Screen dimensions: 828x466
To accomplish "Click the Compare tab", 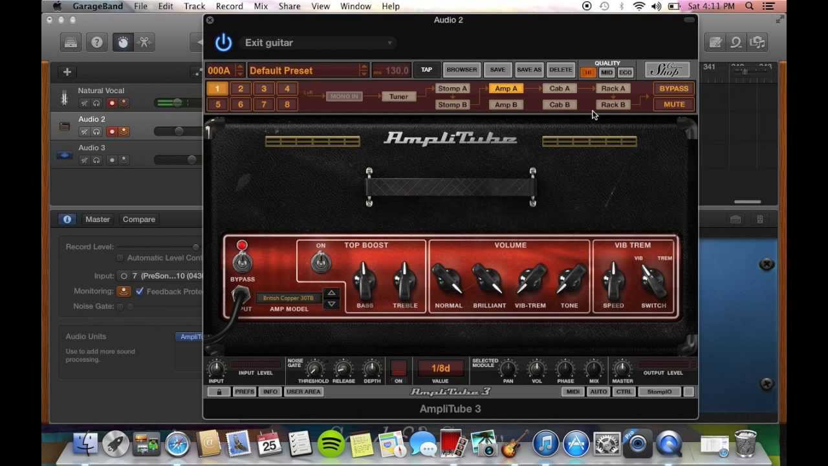I will click(x=139, y=219).
